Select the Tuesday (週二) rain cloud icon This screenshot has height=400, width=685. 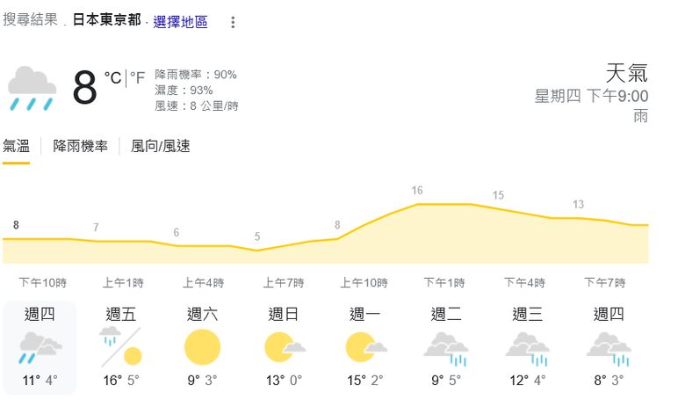point(446,348)
